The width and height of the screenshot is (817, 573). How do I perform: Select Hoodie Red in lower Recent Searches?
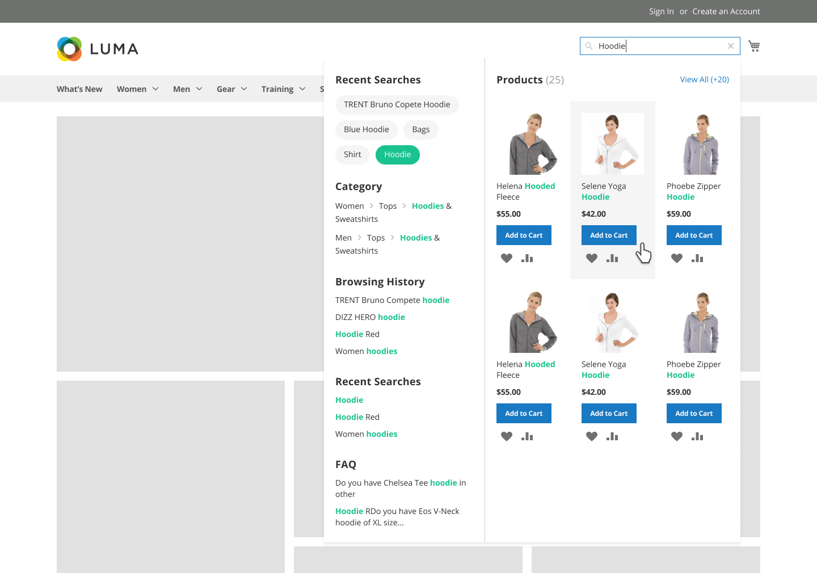pyautogui.click(x=357, y=417)
